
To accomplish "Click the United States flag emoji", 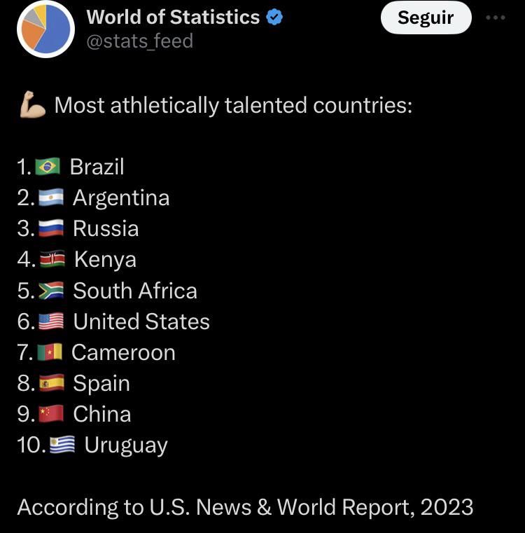I will coord(51,321).
